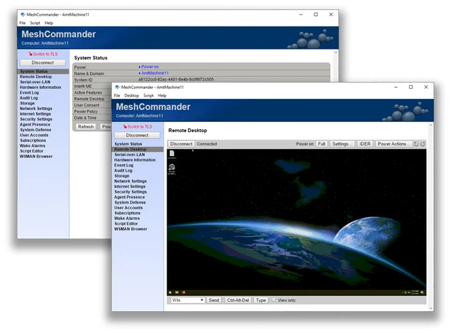Open Power Actions button
The width and height of the screenshot is (451, 333).
[x=393, y=144]
